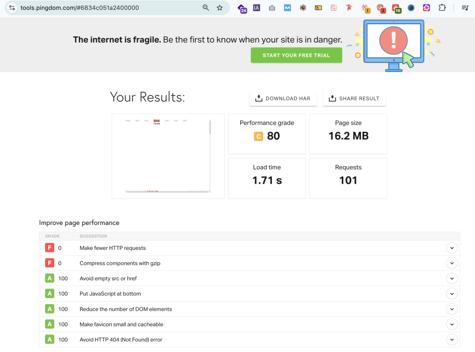
Task: Open the red bird-like extension icon
Action: 349,8
